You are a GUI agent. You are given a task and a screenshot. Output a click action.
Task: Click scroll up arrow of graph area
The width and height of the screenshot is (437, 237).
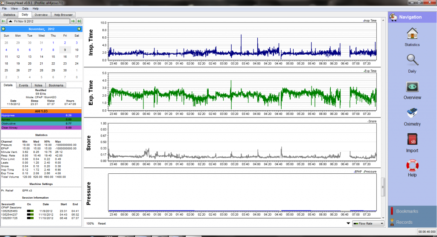coord(383,20)
